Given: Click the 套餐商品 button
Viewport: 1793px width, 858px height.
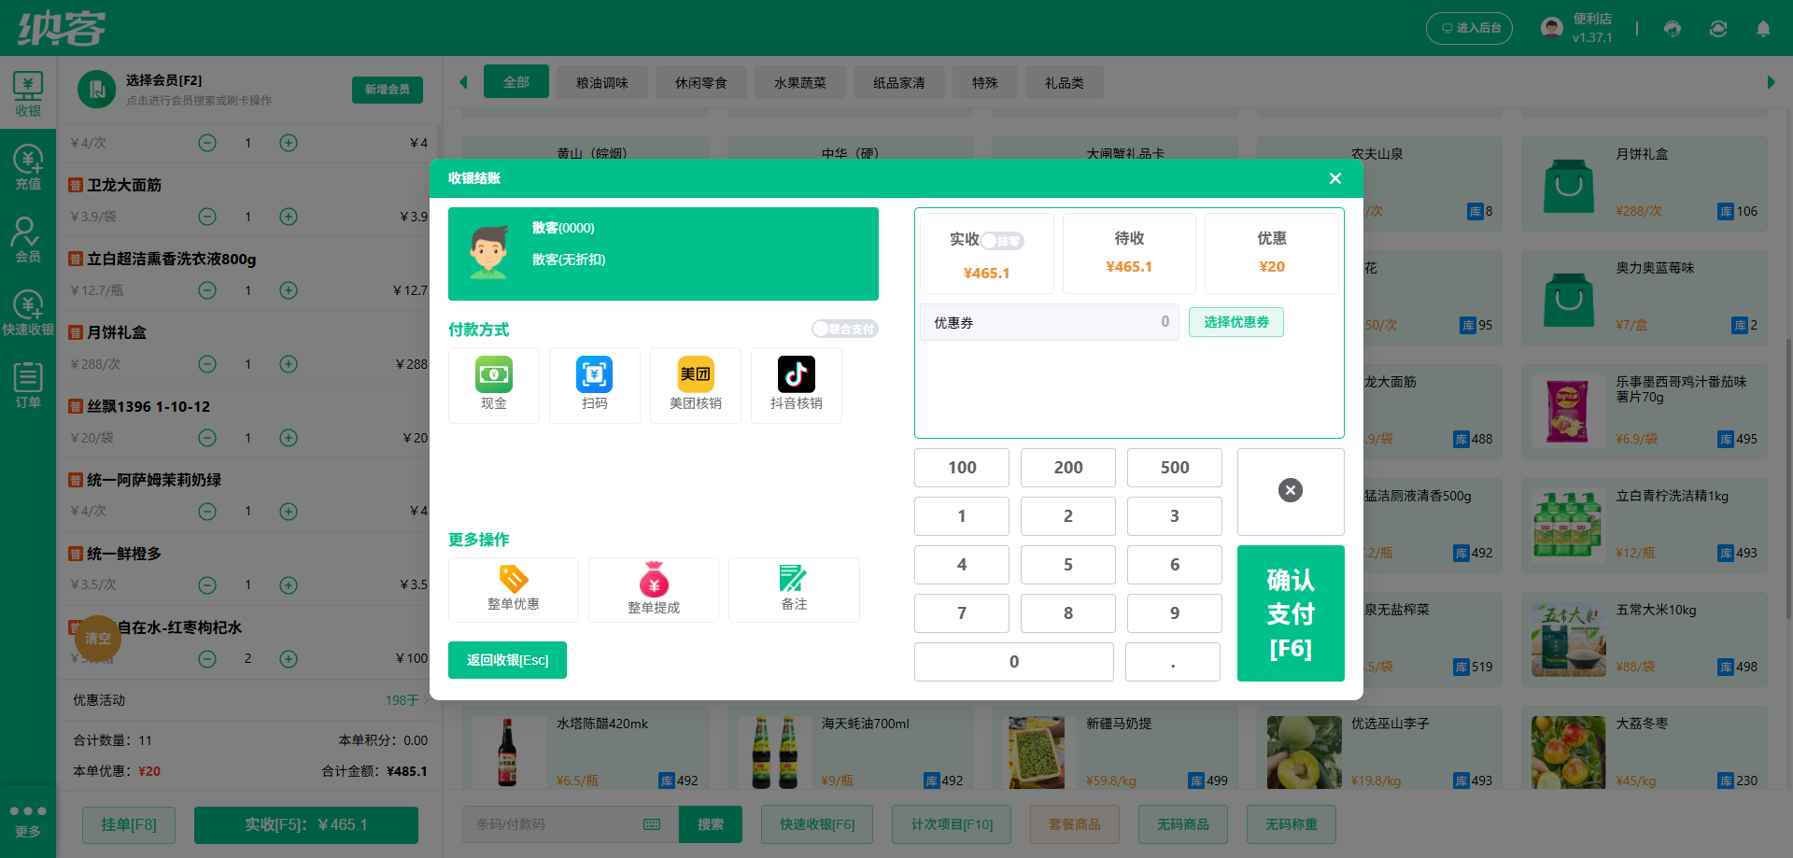Looking at the screenshot, I should click(x=1074, y=824).
